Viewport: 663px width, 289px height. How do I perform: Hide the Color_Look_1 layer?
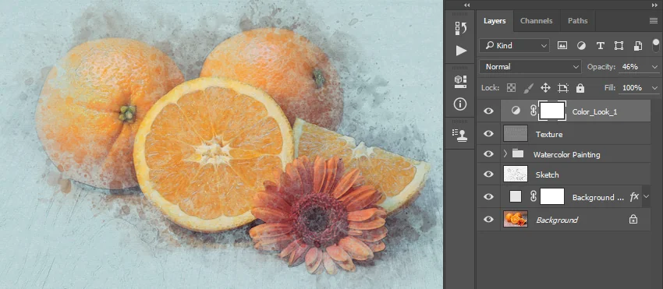click(488, 111)
